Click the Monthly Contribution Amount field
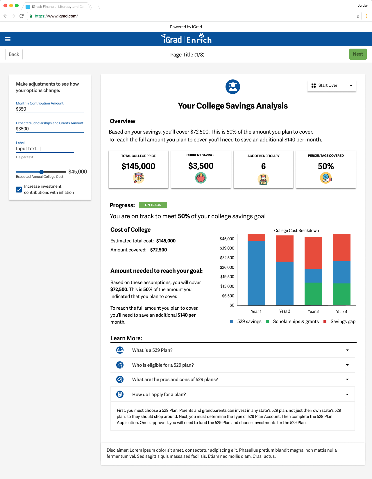The height and width of the screenshot is (479, 372). click(x=50, y=109)
